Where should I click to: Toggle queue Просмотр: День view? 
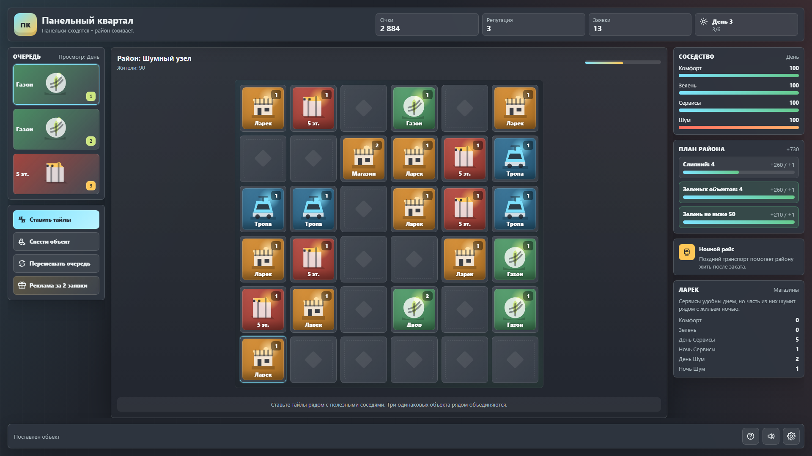79,57
